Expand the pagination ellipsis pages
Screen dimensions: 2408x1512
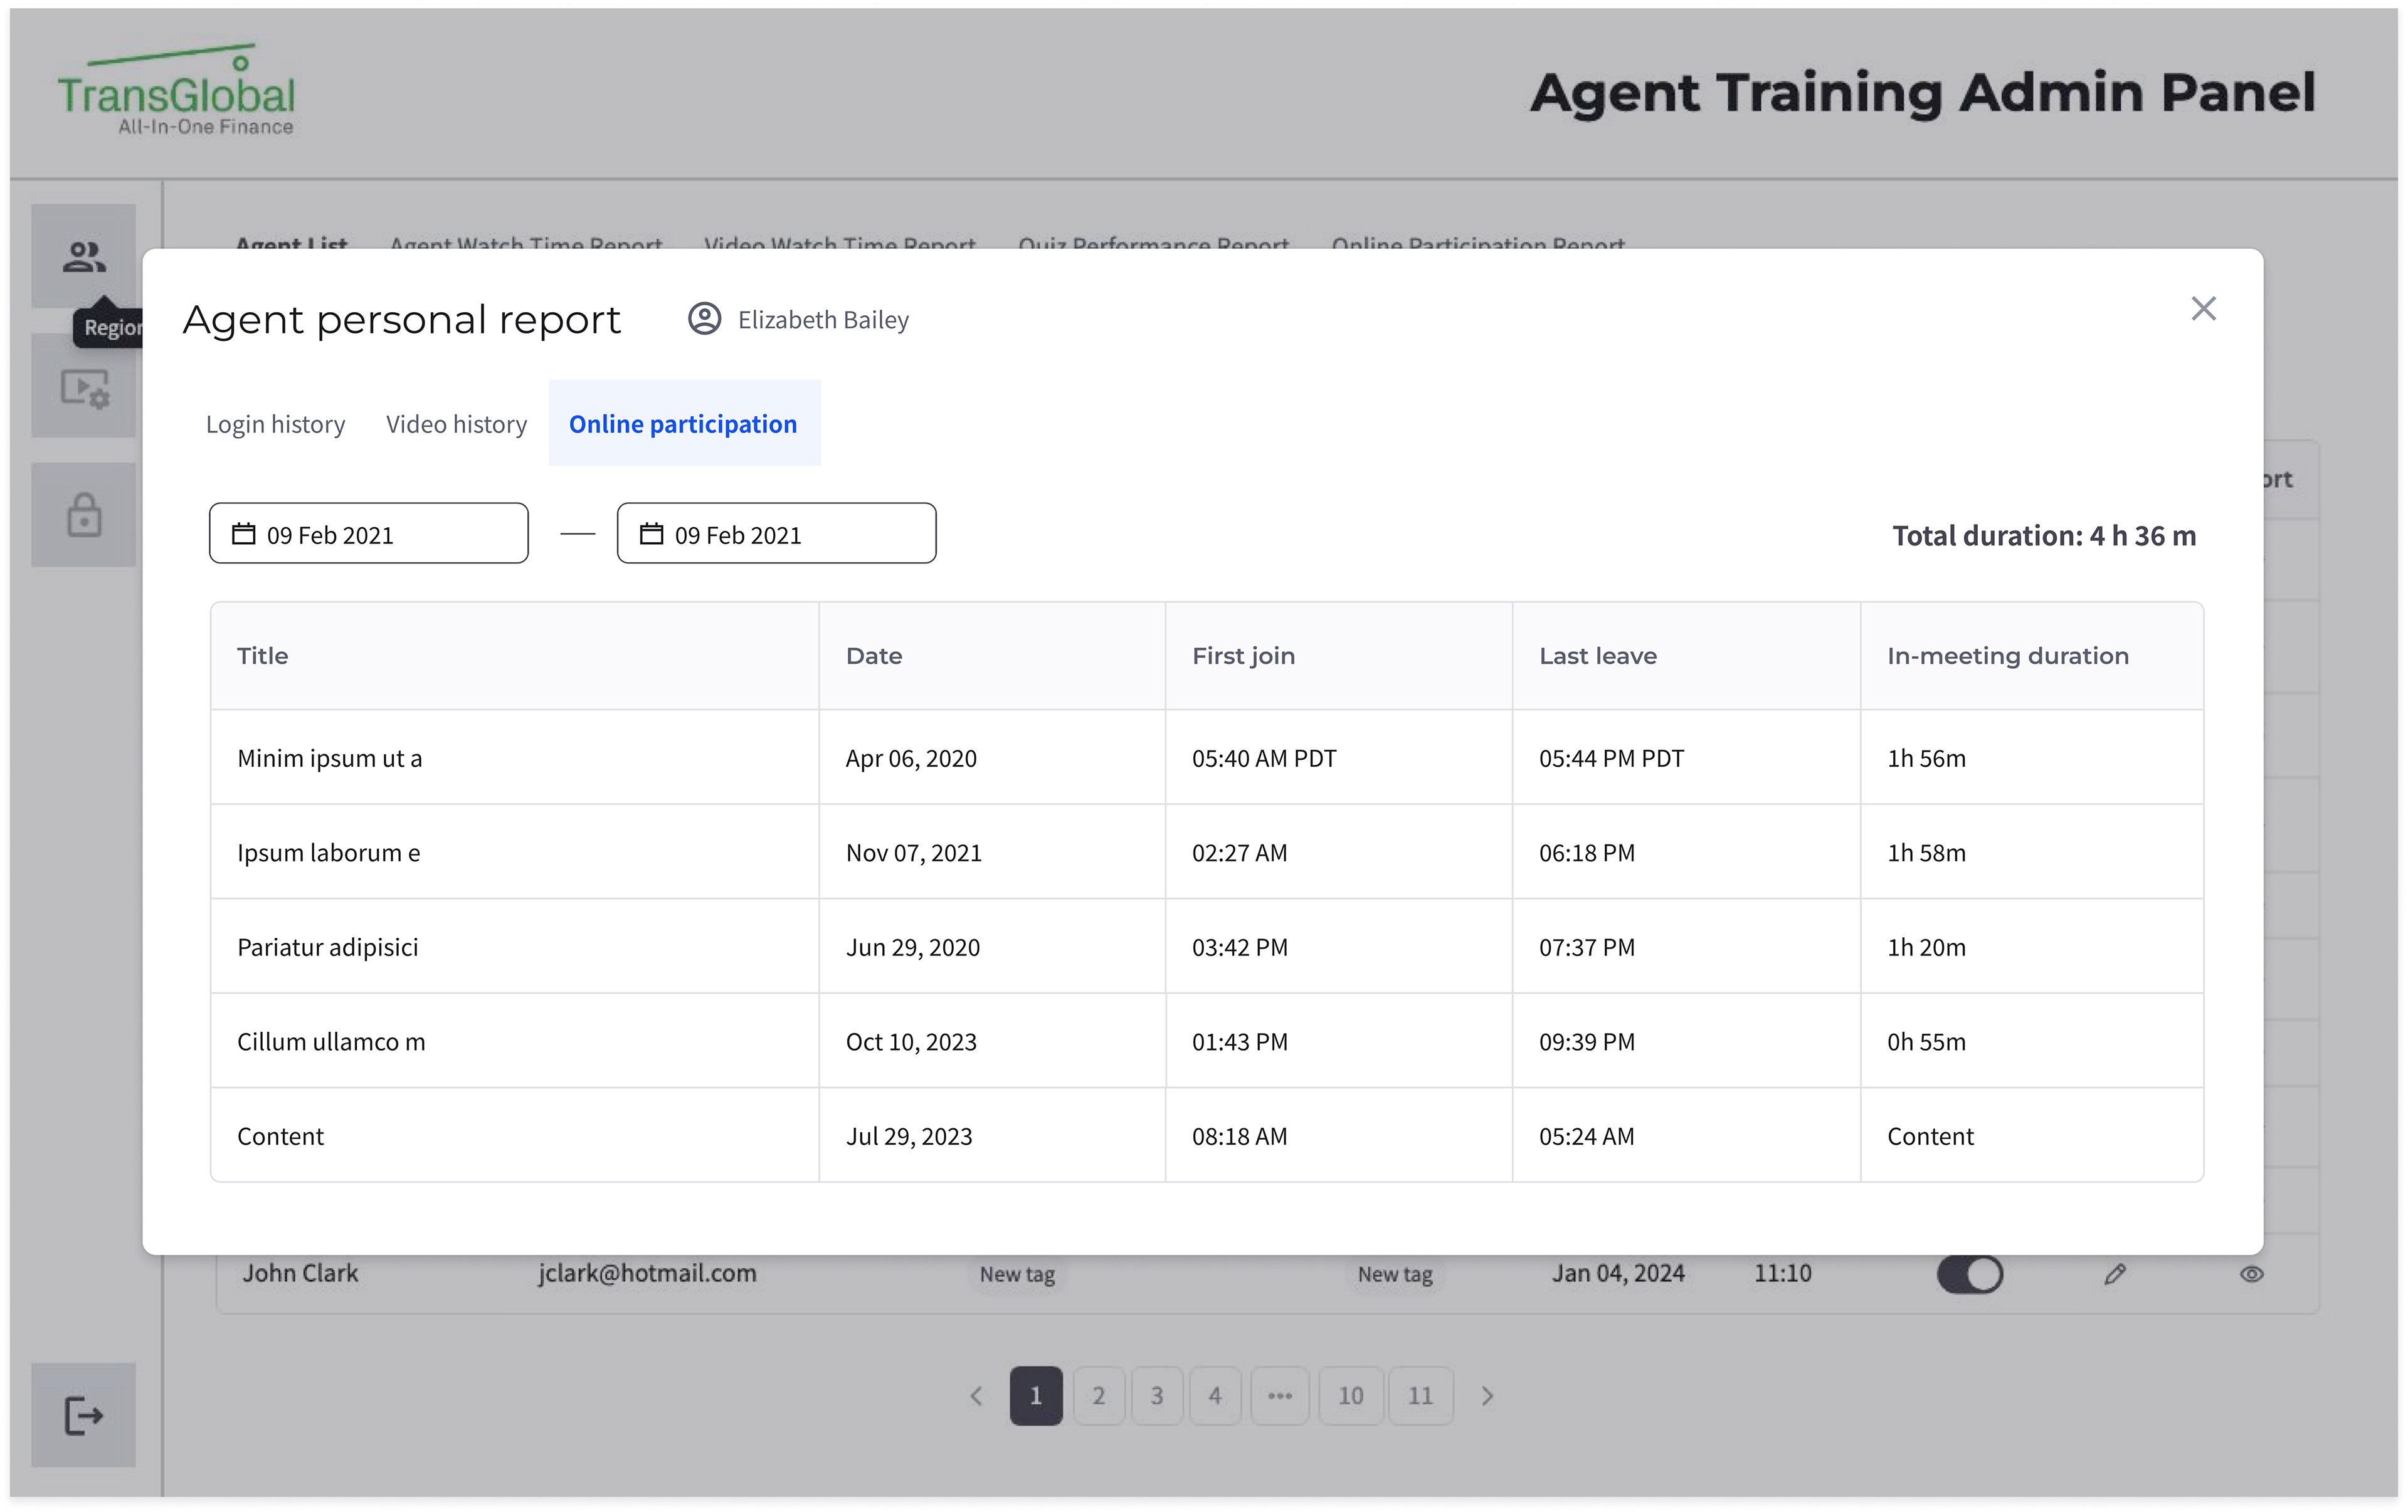(x=1279, y=1396)
